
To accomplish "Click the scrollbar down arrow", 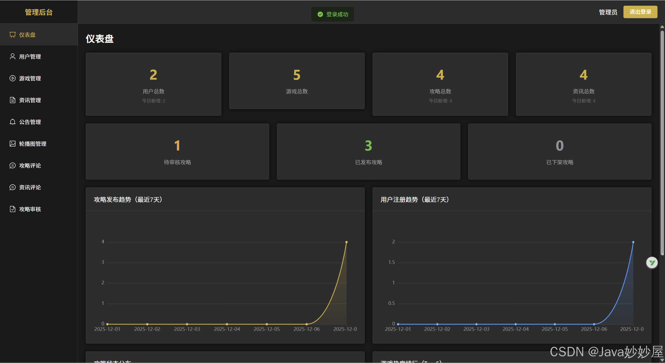I will [x=662, y=360].
